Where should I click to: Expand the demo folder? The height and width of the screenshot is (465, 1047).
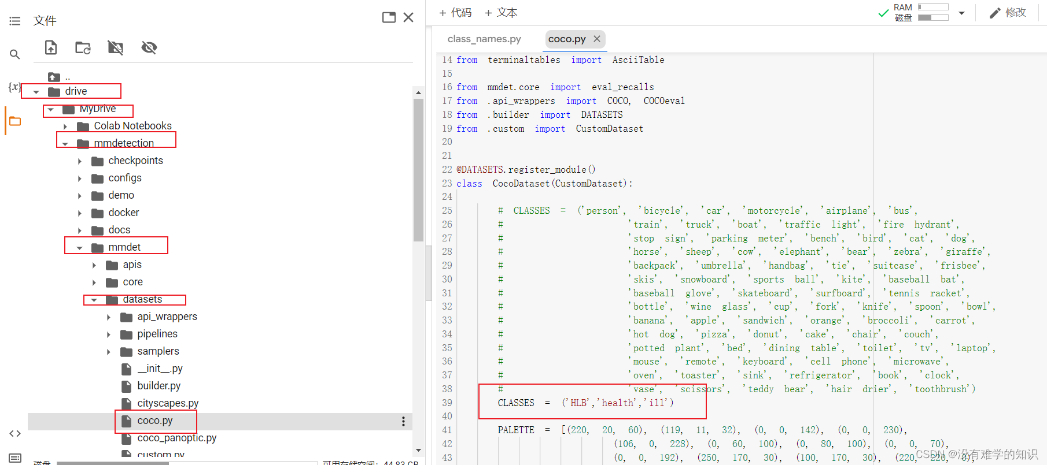coord(80,196)
